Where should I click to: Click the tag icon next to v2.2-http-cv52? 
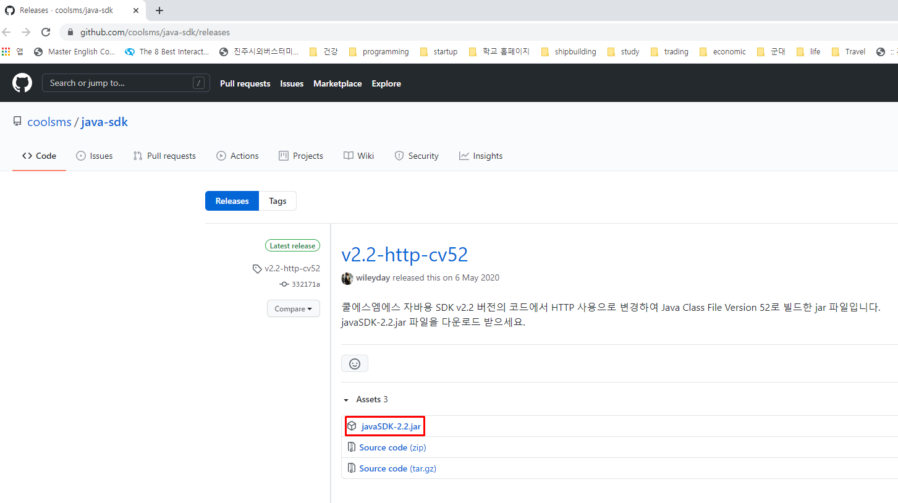point(257,269)
